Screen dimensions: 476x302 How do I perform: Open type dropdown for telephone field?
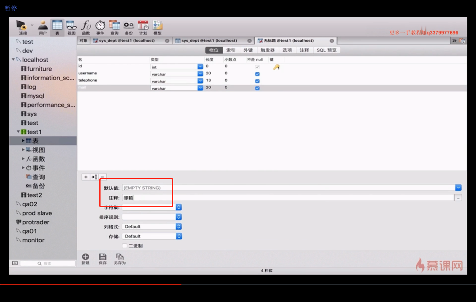pos(200,81)
